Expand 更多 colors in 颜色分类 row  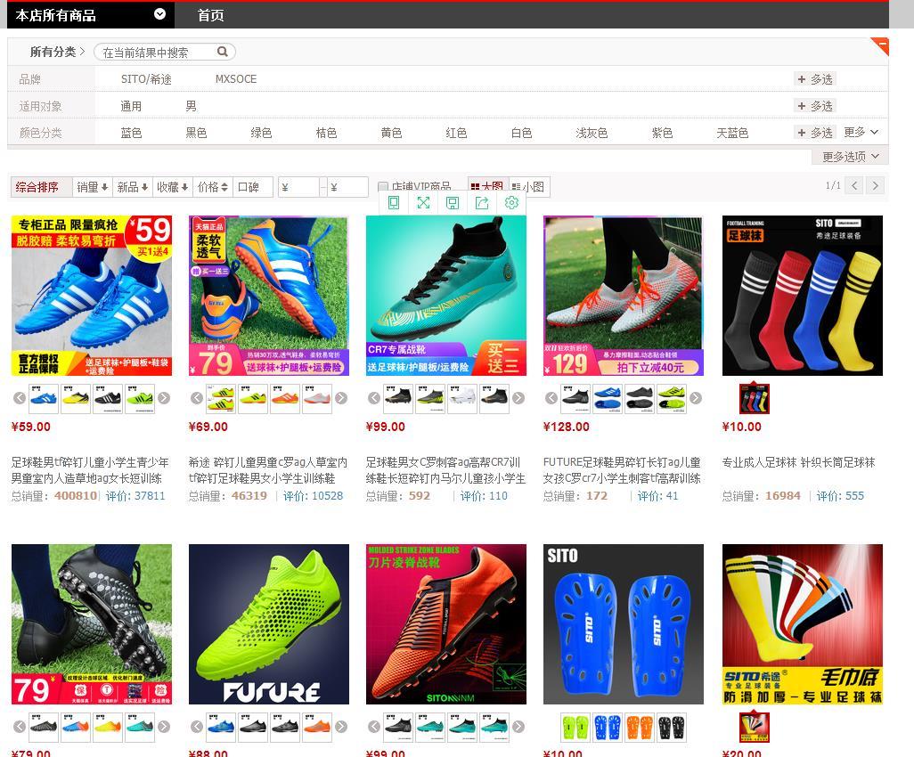(861, 132)
